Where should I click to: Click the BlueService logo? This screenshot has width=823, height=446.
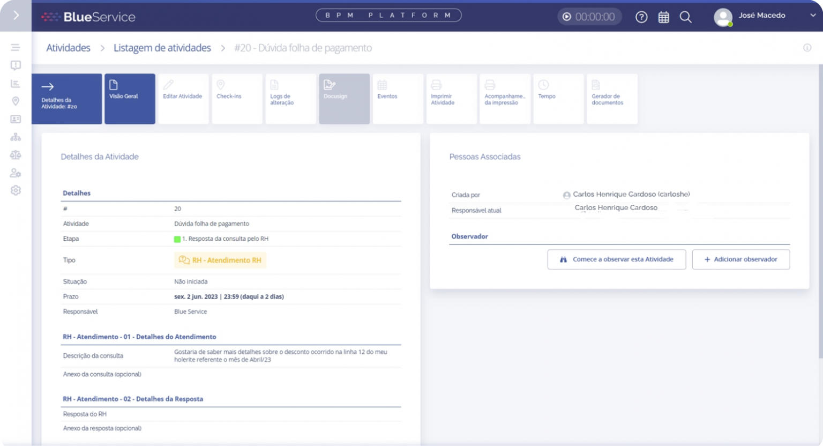pos(88,17)
